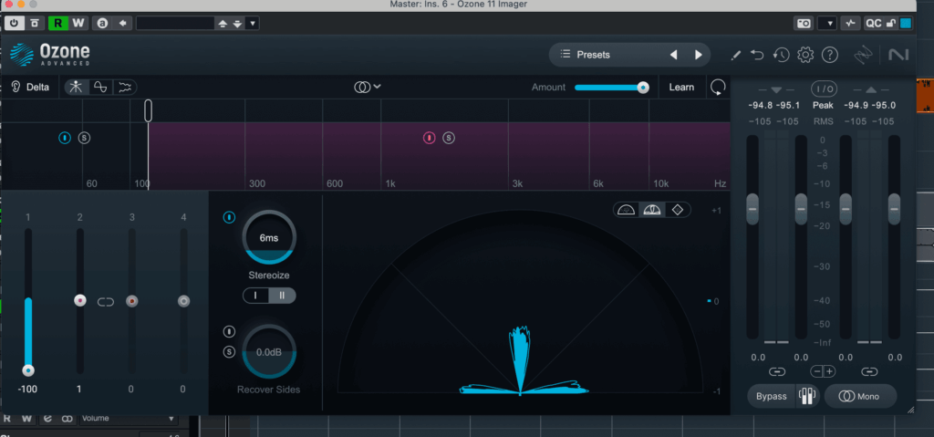Click the undo arrow icon
This screenshot has height=437, width=934.
coord(757,55)
